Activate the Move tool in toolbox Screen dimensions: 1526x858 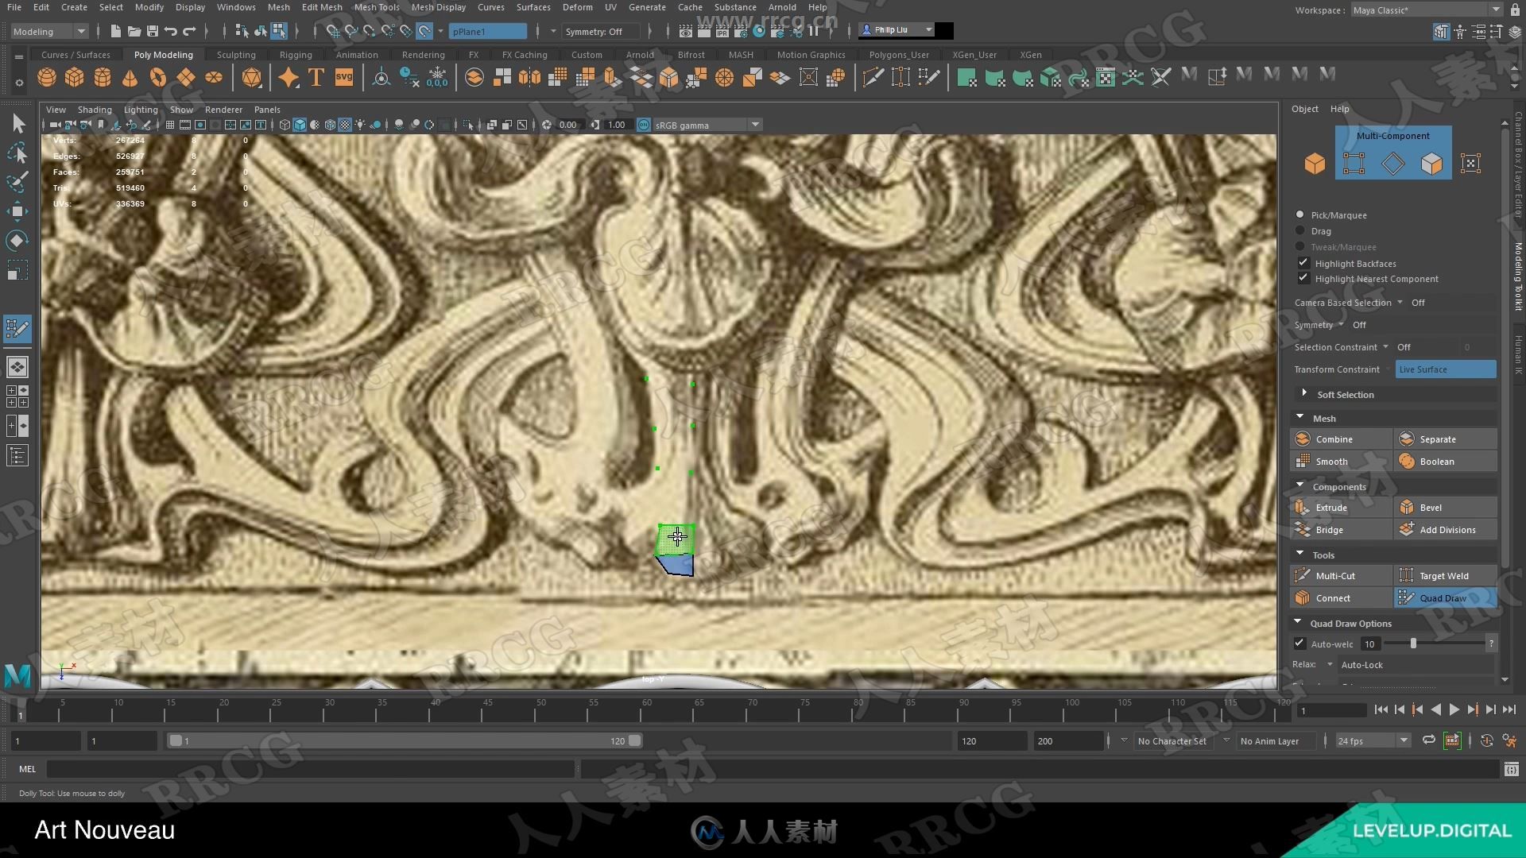coord(17,211)
